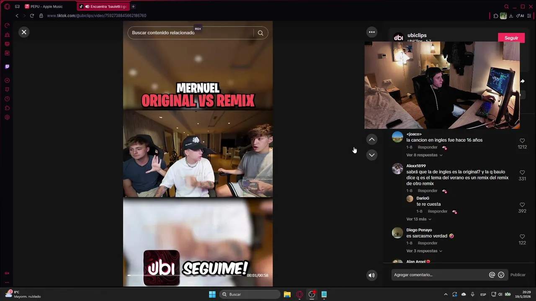
Task: Follow ubiclips with the Seguir button
Action: pyautogui.click(x=511, y=38)
